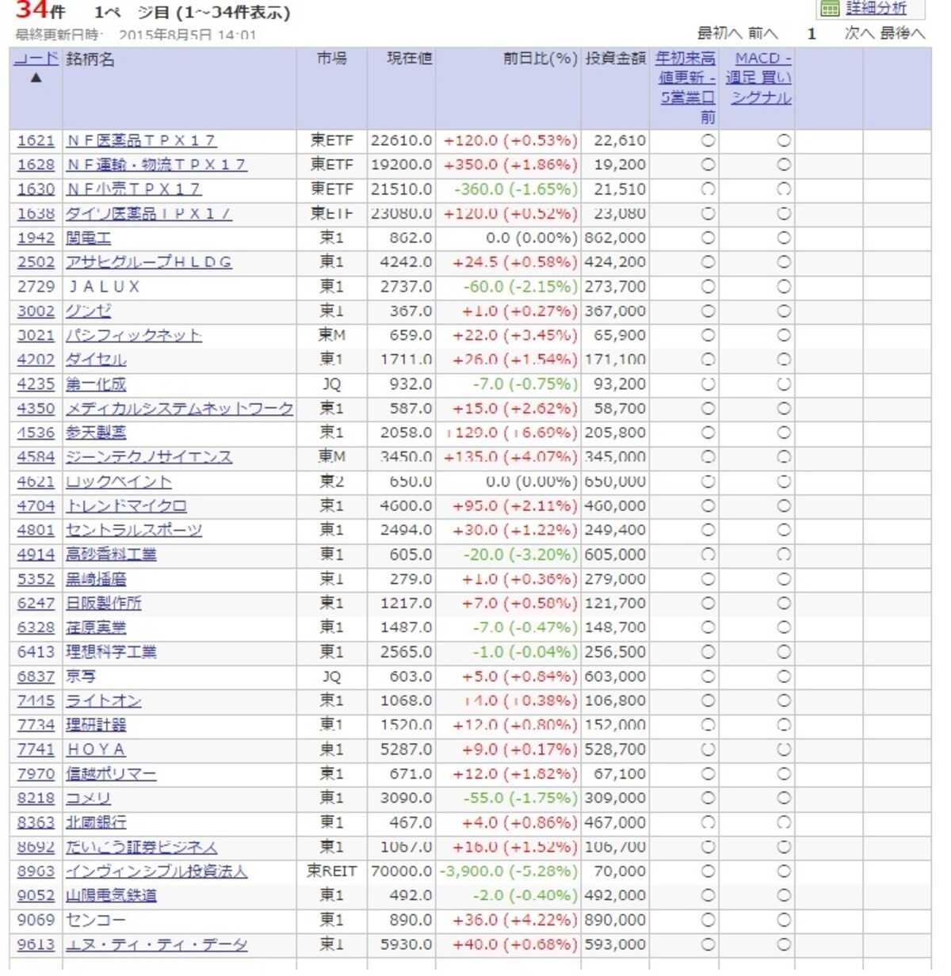Viewport: 951px width, 976px height.
Task: Select MACD signal circle for ＨＯＹＡ row
Action: pos(783,749)
